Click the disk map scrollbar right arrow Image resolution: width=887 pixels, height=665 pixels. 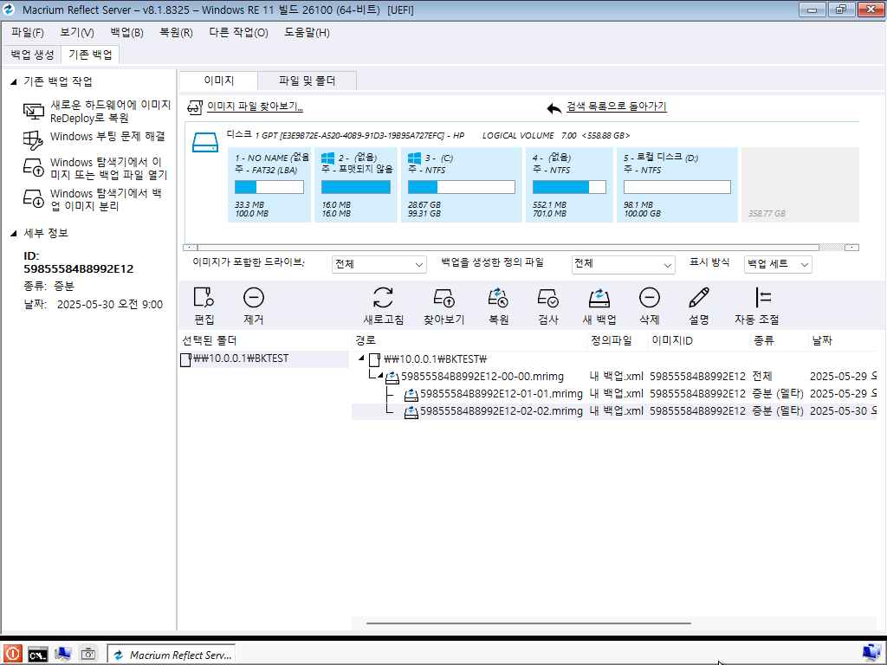[852, 248]
